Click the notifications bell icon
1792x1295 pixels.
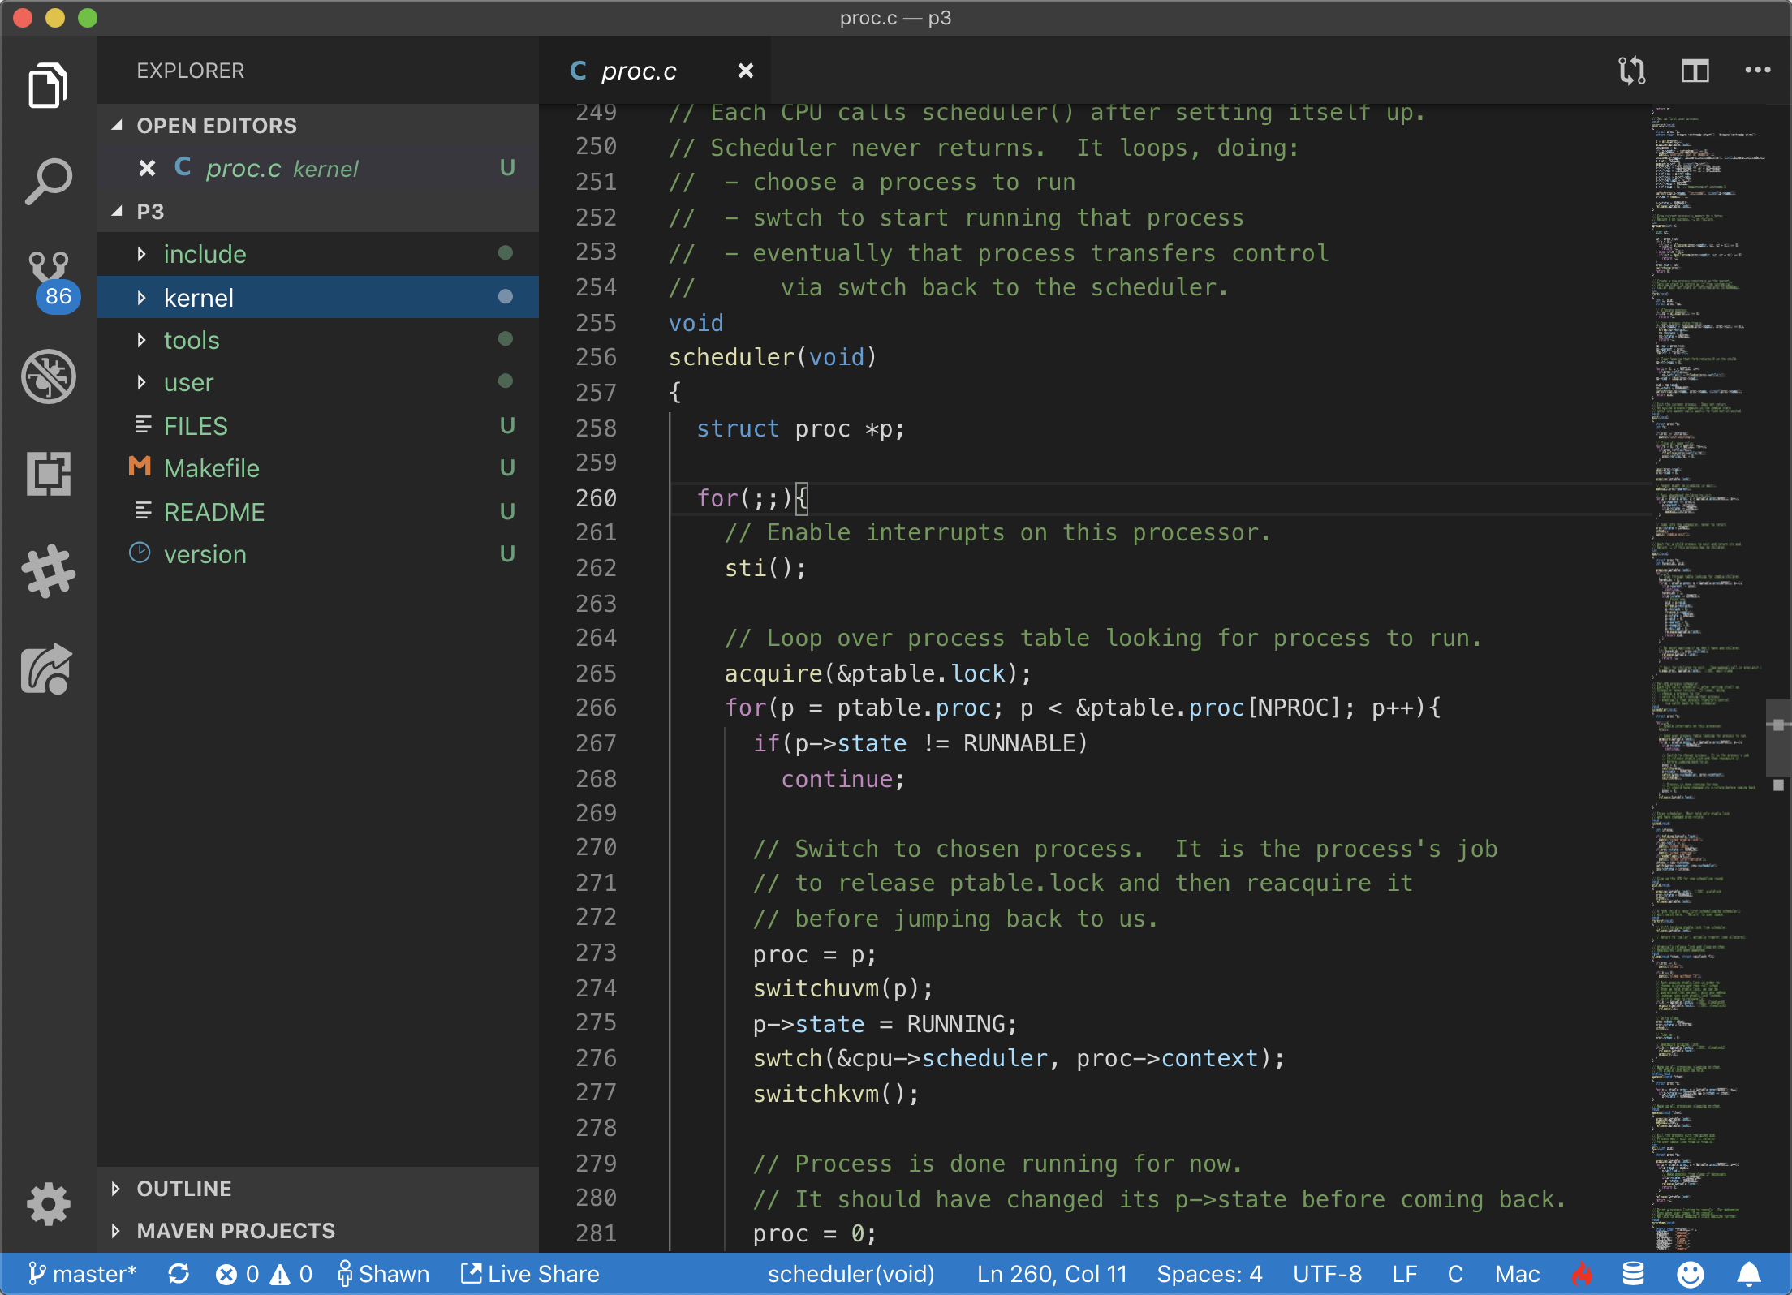(x=1749, y=1274)
